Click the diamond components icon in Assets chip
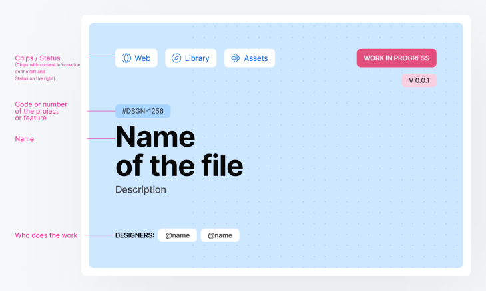Viewport: 486px width, 291px height. 236,58
